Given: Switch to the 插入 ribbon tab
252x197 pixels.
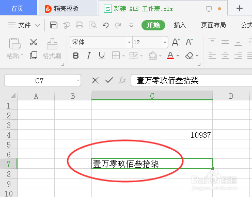Looking at the screenshot, I should pos(180,25).
